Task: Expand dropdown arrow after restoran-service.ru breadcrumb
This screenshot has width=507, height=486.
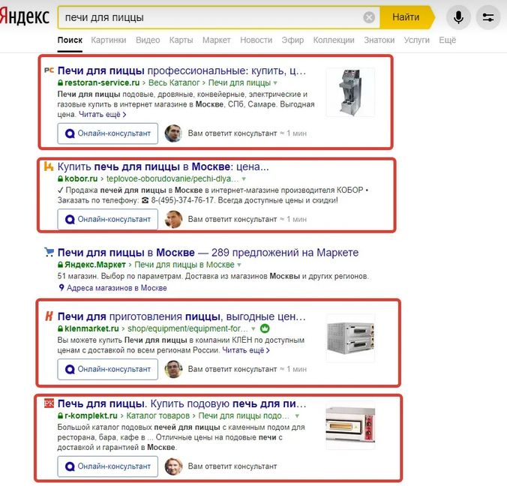Action: (x=275, y=82)
